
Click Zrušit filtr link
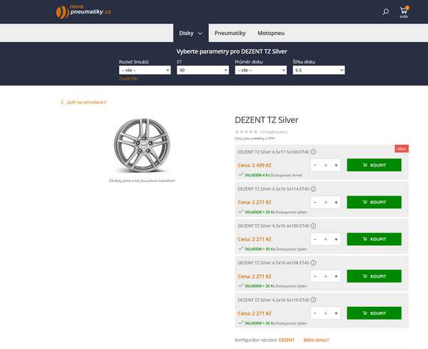pyautogui.click(x=128, y=79)
